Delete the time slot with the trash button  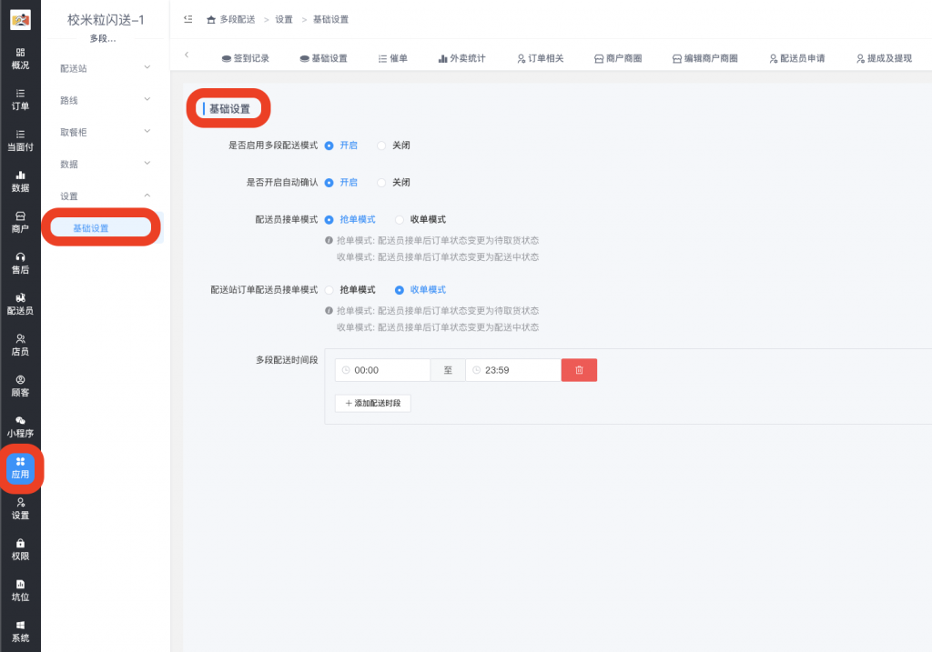pos(579,370)
